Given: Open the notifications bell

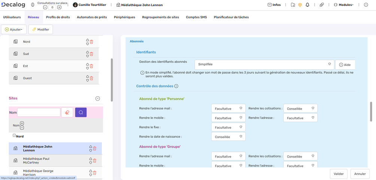Looking at the screenshot, I should pos(307,5).
